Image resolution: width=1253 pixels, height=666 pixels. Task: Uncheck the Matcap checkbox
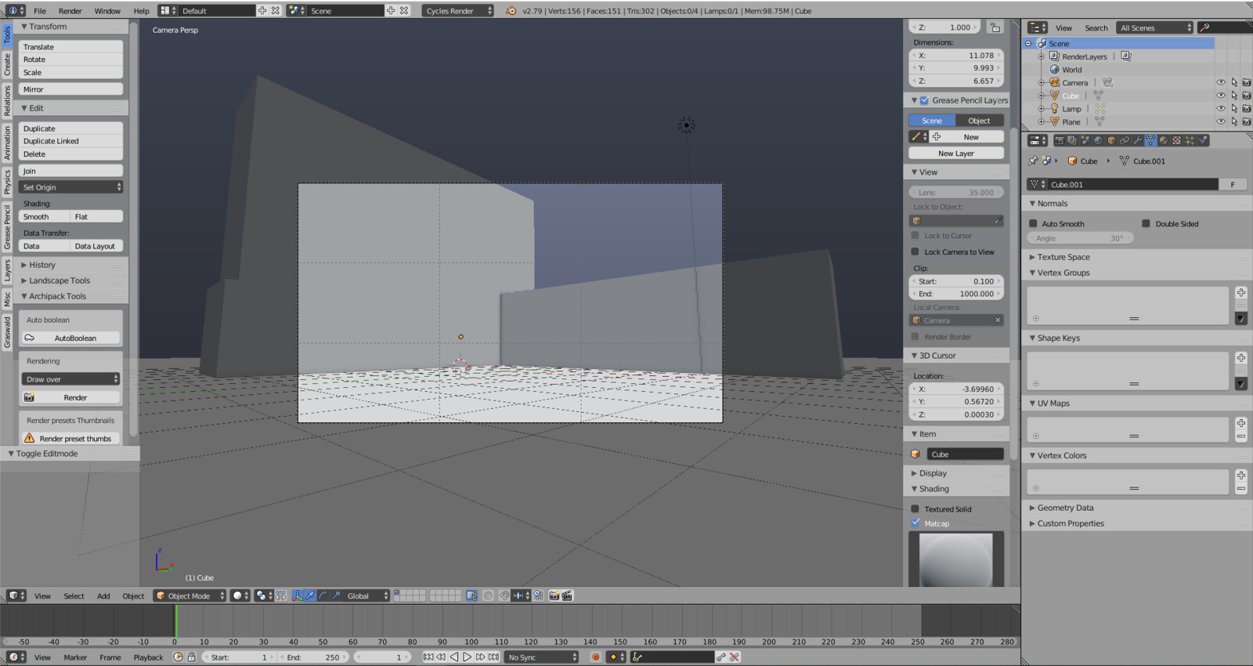click(x=915, y=523)
